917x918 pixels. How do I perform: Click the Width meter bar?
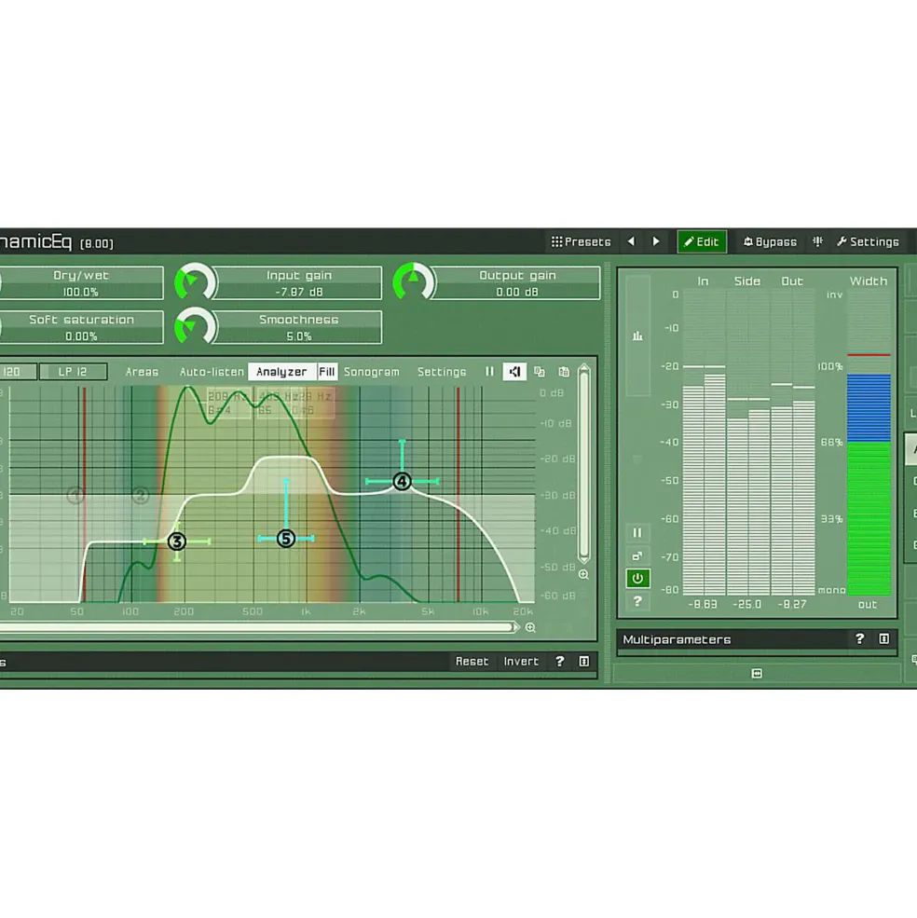869,444
